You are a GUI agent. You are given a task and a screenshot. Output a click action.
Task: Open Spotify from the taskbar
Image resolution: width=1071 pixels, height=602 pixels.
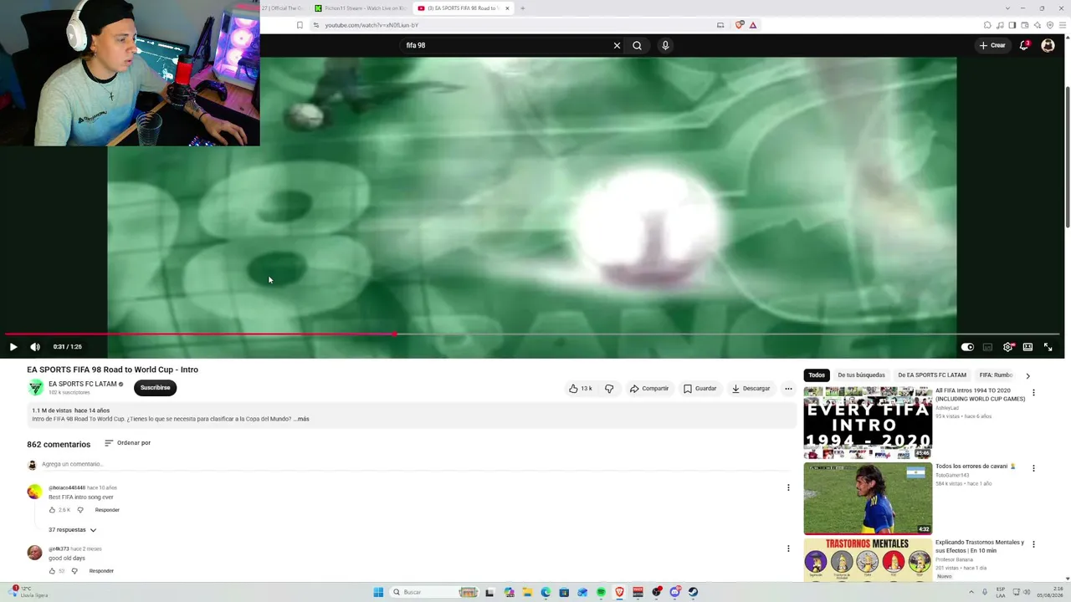click(601, 592)
